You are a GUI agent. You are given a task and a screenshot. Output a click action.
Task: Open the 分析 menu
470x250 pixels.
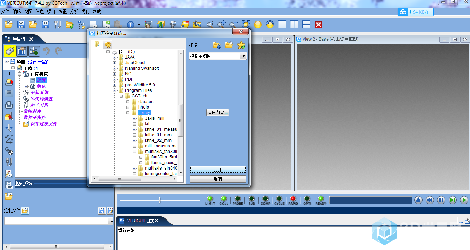tap(74, 11)
